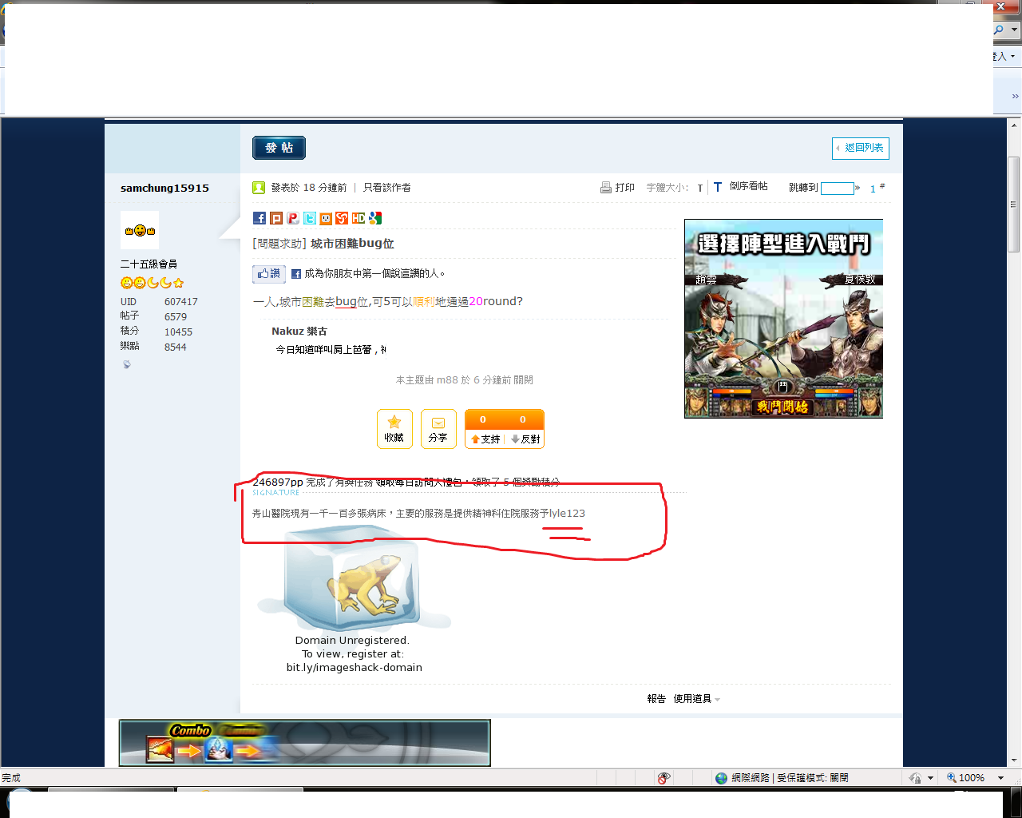Click the Facebook 讚 like button
This screenshot has height=818, width=1022.
point(269,274)
